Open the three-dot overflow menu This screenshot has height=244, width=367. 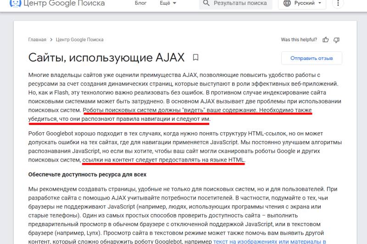338,3
